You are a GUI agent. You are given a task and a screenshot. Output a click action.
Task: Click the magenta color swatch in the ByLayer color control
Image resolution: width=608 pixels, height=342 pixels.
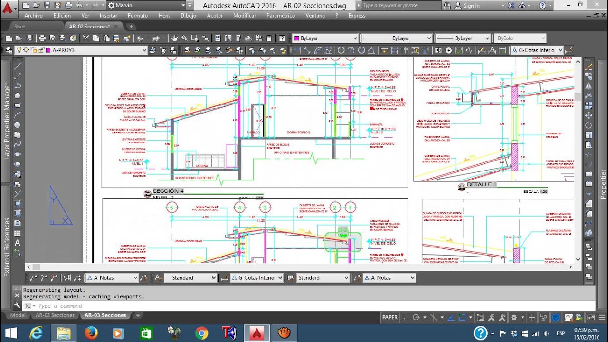pos(296,38)
